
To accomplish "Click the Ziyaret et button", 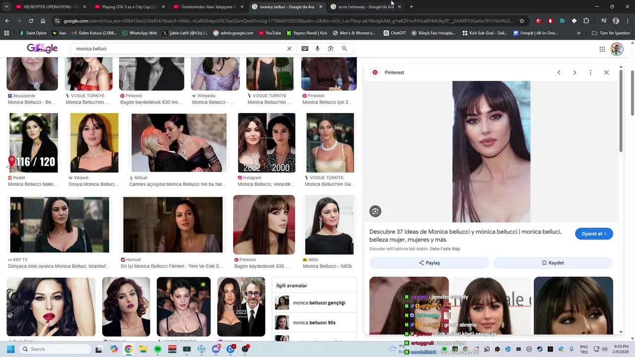I will click(x=594, y=234).
